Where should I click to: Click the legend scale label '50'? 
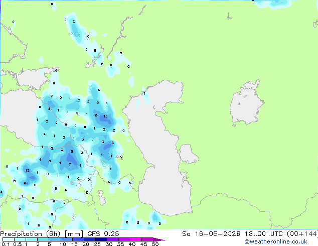pyautogui.click(x=155, y=244)
